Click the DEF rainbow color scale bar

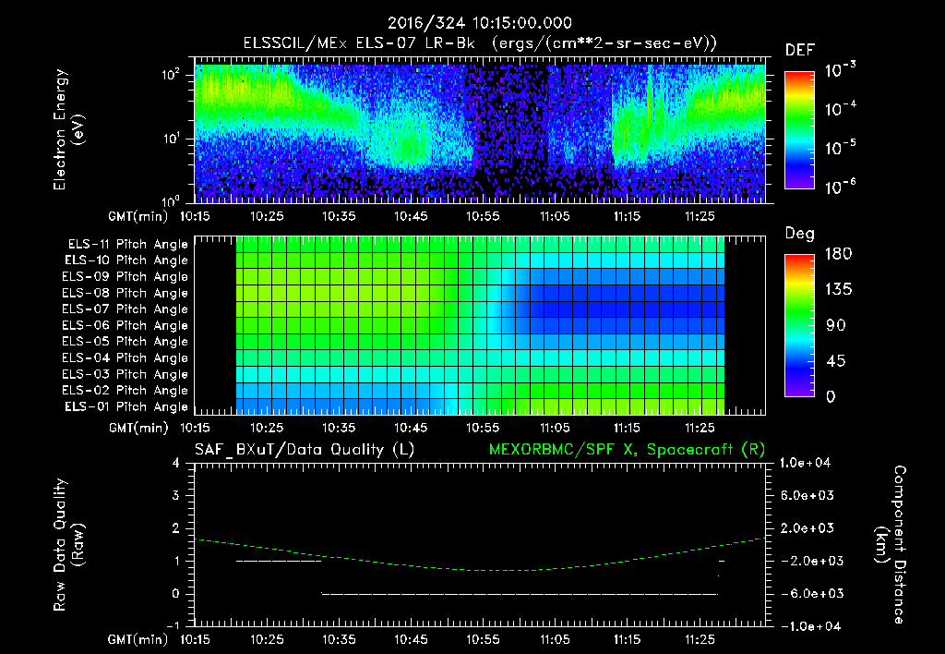pos(800,130)
